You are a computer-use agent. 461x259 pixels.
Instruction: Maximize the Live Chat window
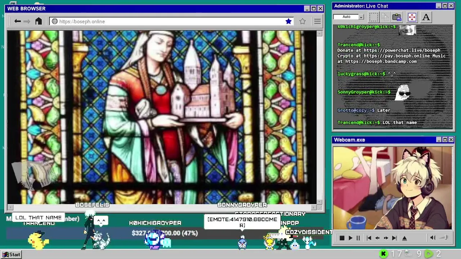pyautogui.click(x=445, y=6)
